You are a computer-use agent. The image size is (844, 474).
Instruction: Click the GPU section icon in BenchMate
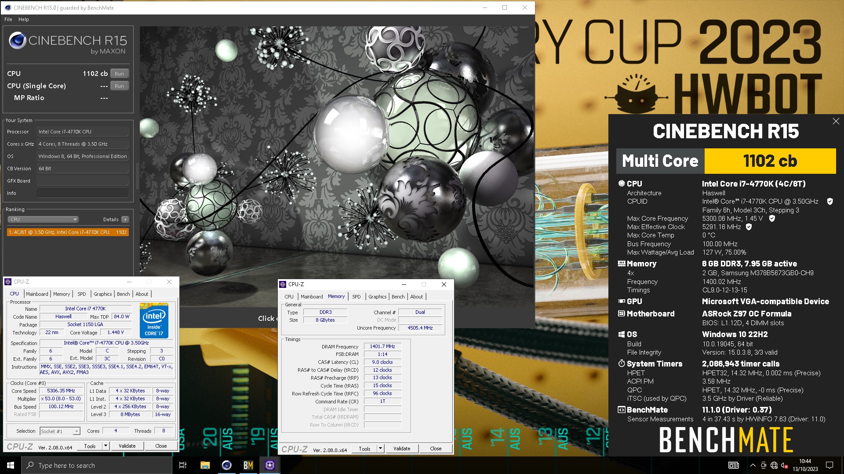621,302
